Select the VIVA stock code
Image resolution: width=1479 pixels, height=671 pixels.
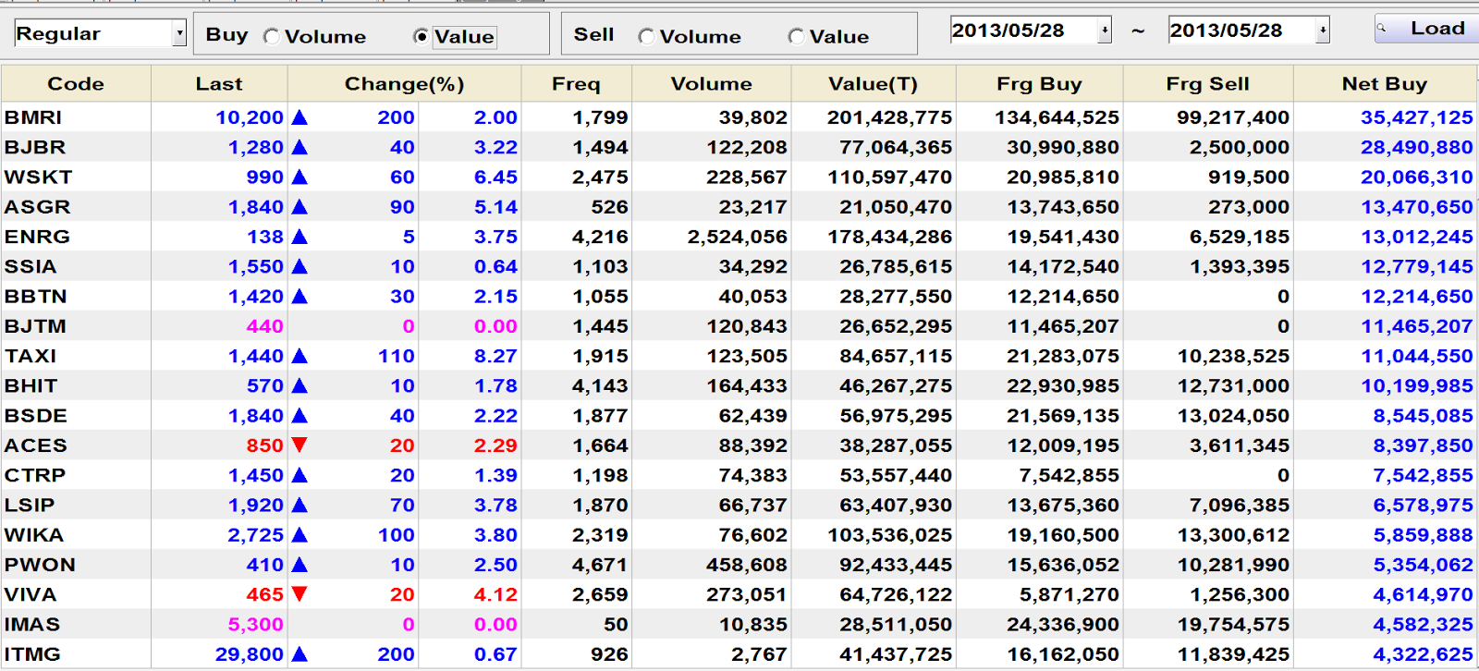coord(31,594)
